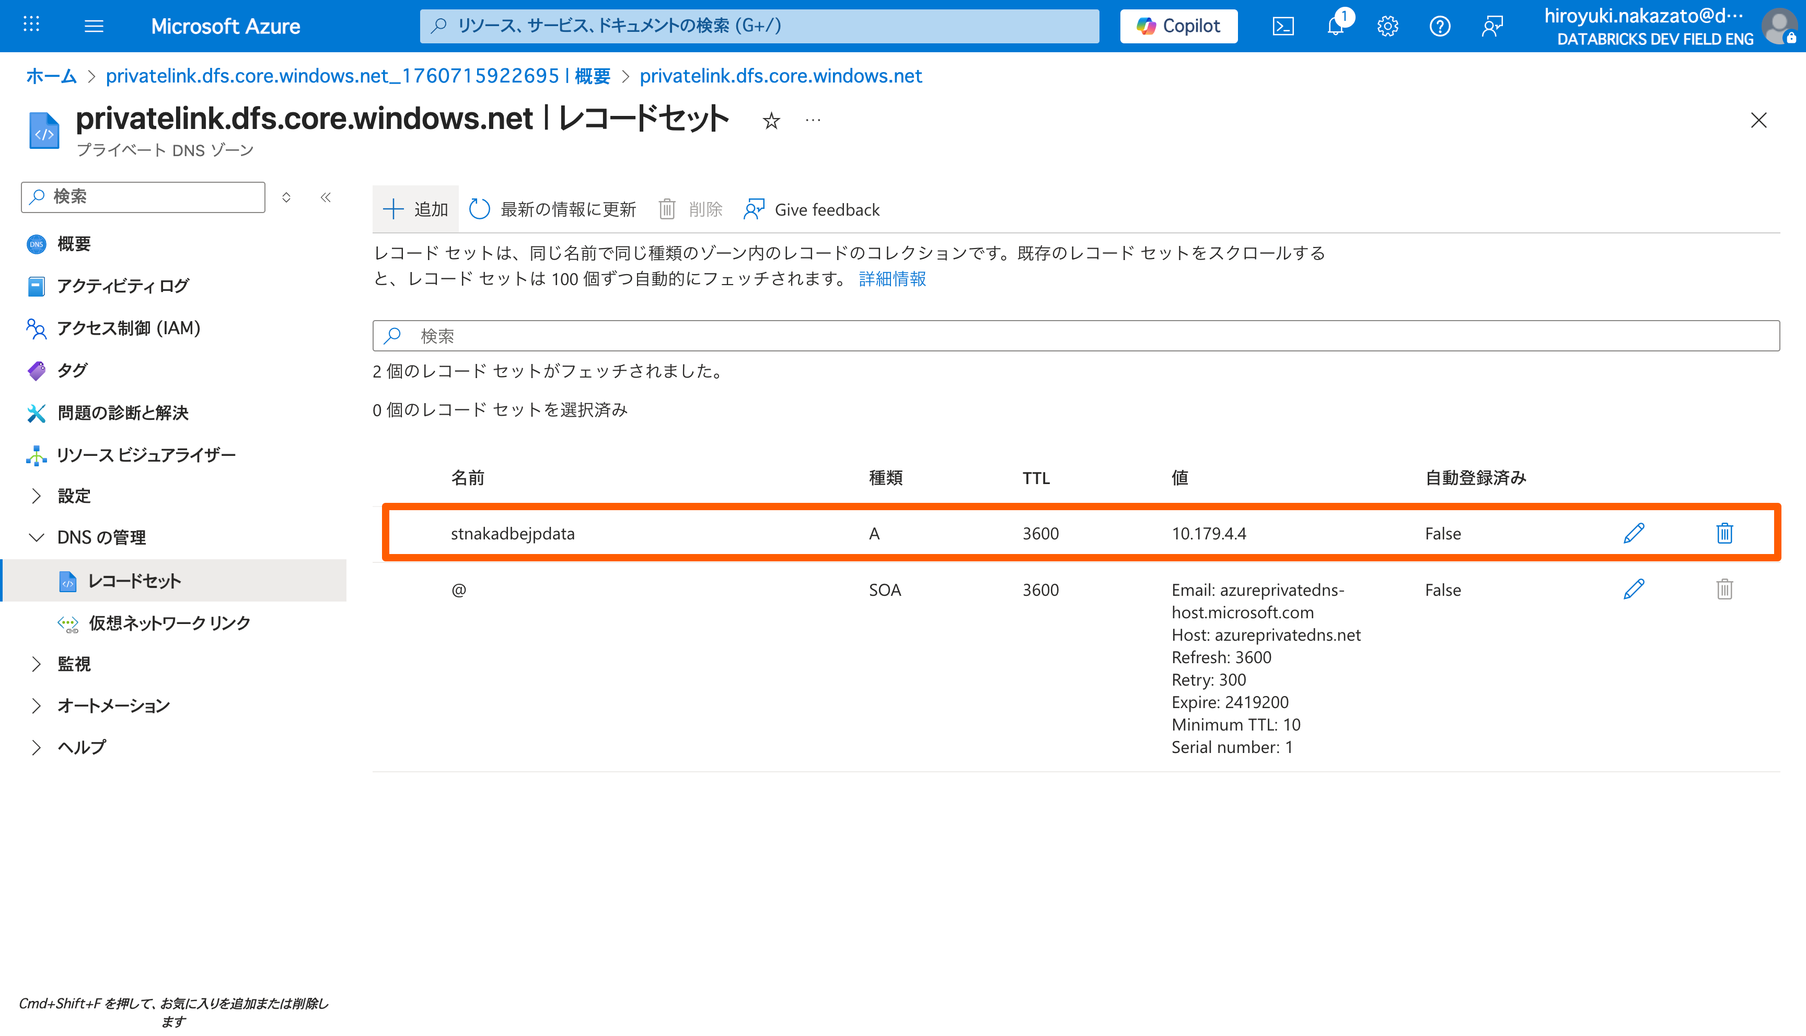Open the help question mark icon

pyautogui.click(x=1439, y=26)
